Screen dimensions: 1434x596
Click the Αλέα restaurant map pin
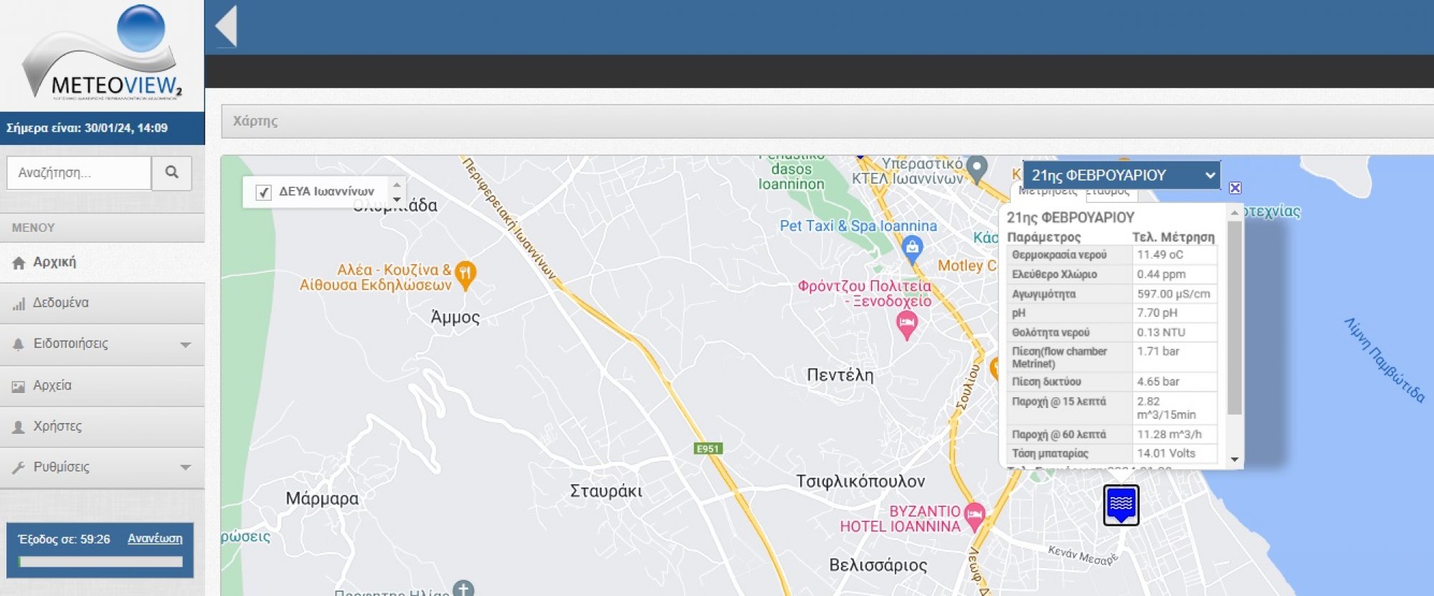tap(465, 274)
